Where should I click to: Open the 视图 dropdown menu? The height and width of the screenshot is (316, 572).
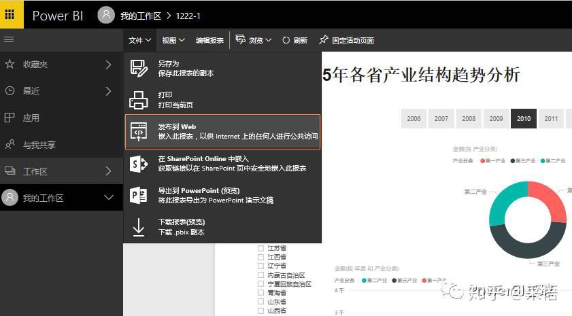[x=173, y=40]
